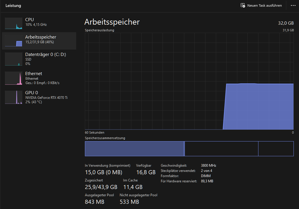Open the Arbeitsspeicher sidebar entry label
The image size is (299, 209).
[41, 37]
